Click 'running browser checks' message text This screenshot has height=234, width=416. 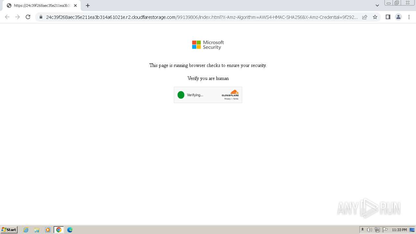click(x=208, y=65)
